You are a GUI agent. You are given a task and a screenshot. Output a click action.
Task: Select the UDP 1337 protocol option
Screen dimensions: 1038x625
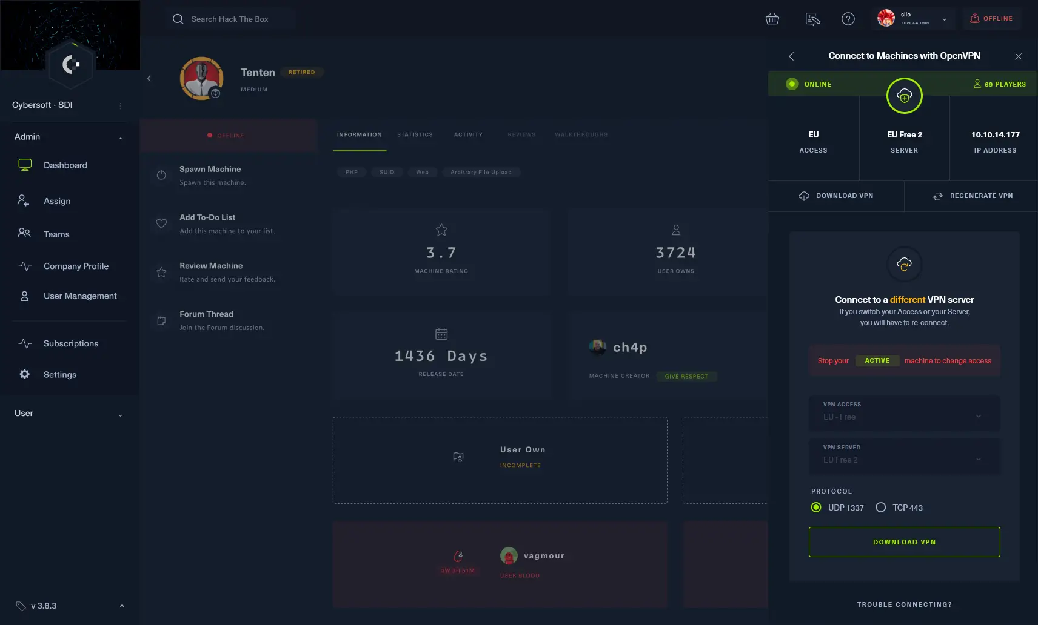(816, 508)
